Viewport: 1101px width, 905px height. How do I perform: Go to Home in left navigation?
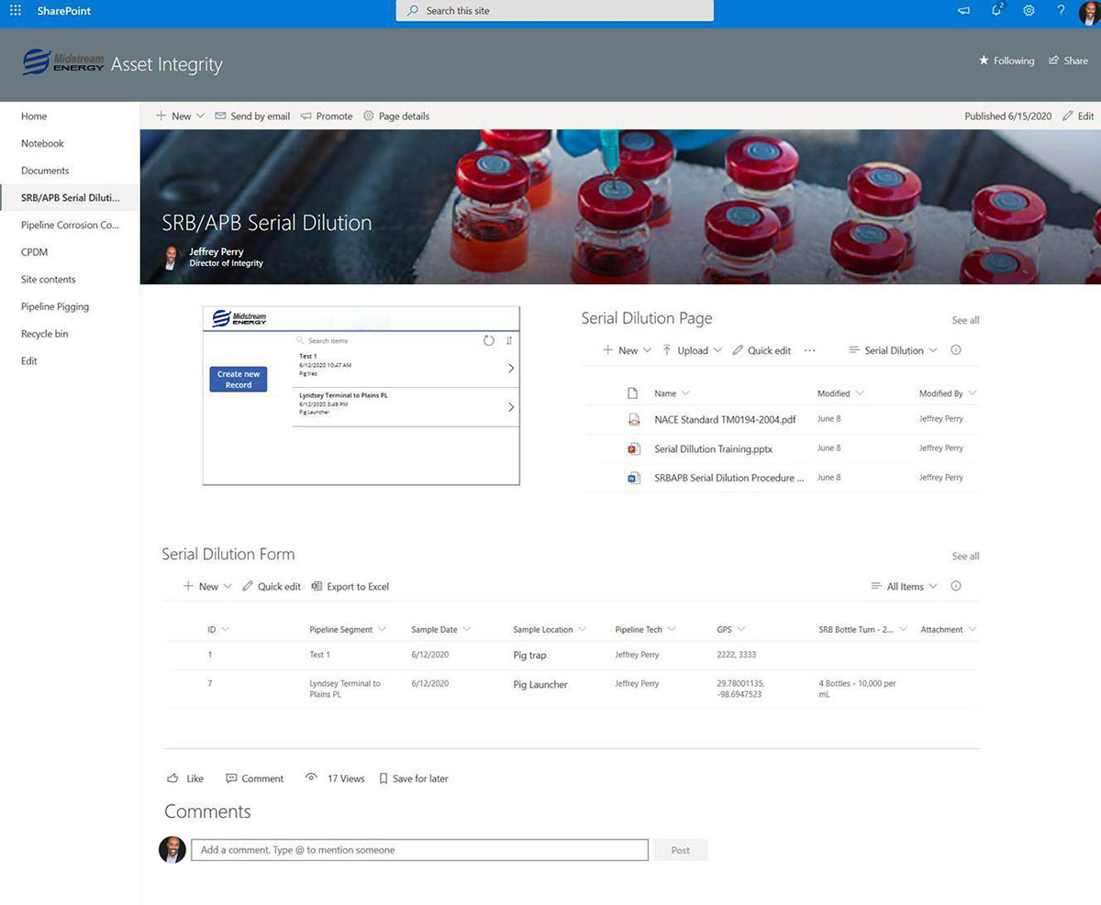click(x=34, y=116)
